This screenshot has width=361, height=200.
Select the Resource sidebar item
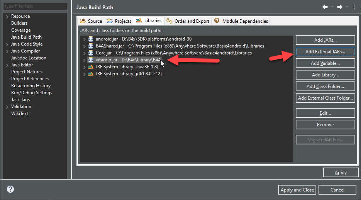tap(20, 16)
